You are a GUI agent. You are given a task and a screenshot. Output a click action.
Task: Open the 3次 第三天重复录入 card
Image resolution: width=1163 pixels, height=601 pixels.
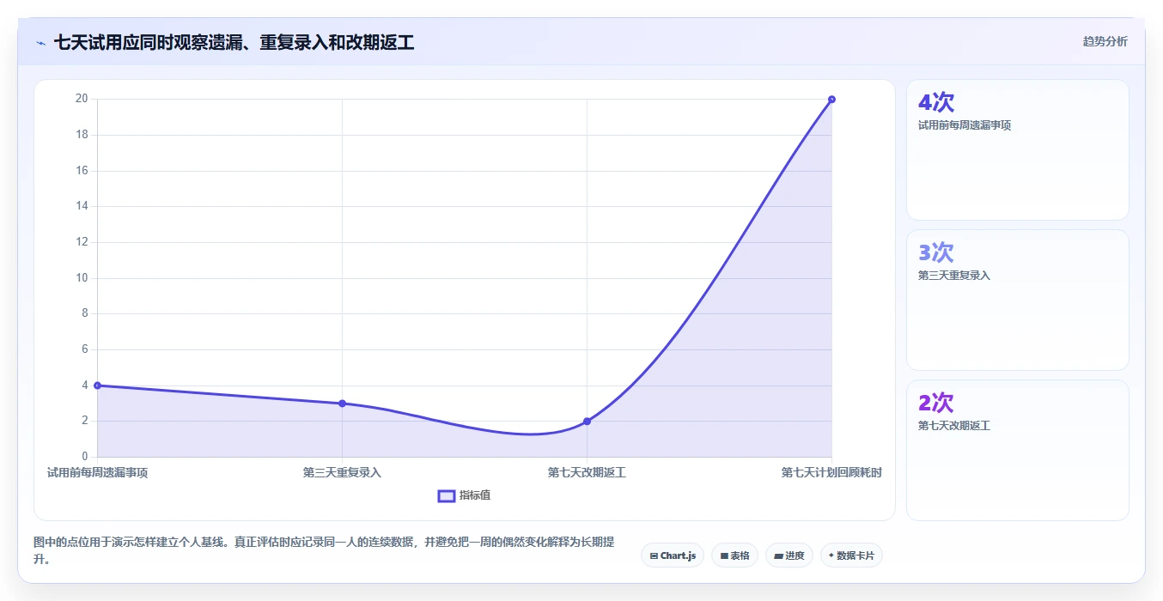click(x=1018, y=300)
